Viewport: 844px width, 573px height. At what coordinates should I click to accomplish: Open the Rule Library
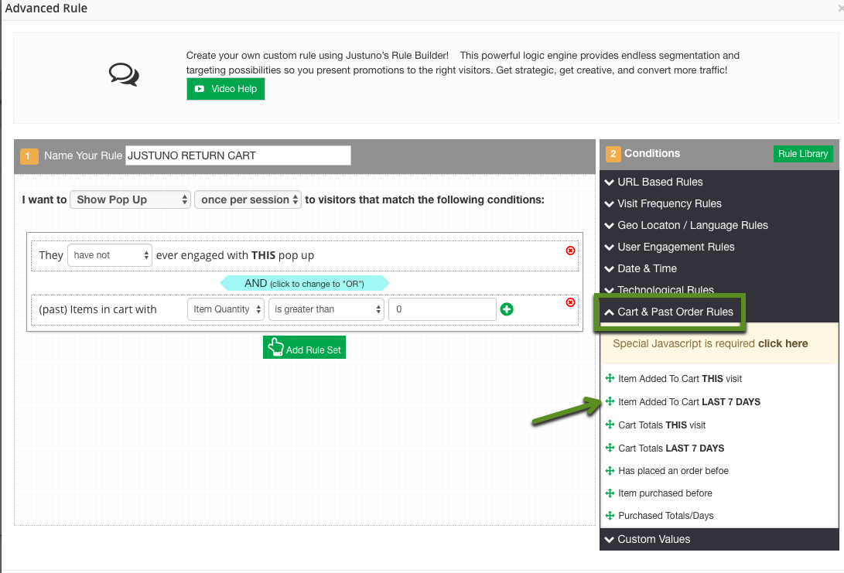pos(802,154)
